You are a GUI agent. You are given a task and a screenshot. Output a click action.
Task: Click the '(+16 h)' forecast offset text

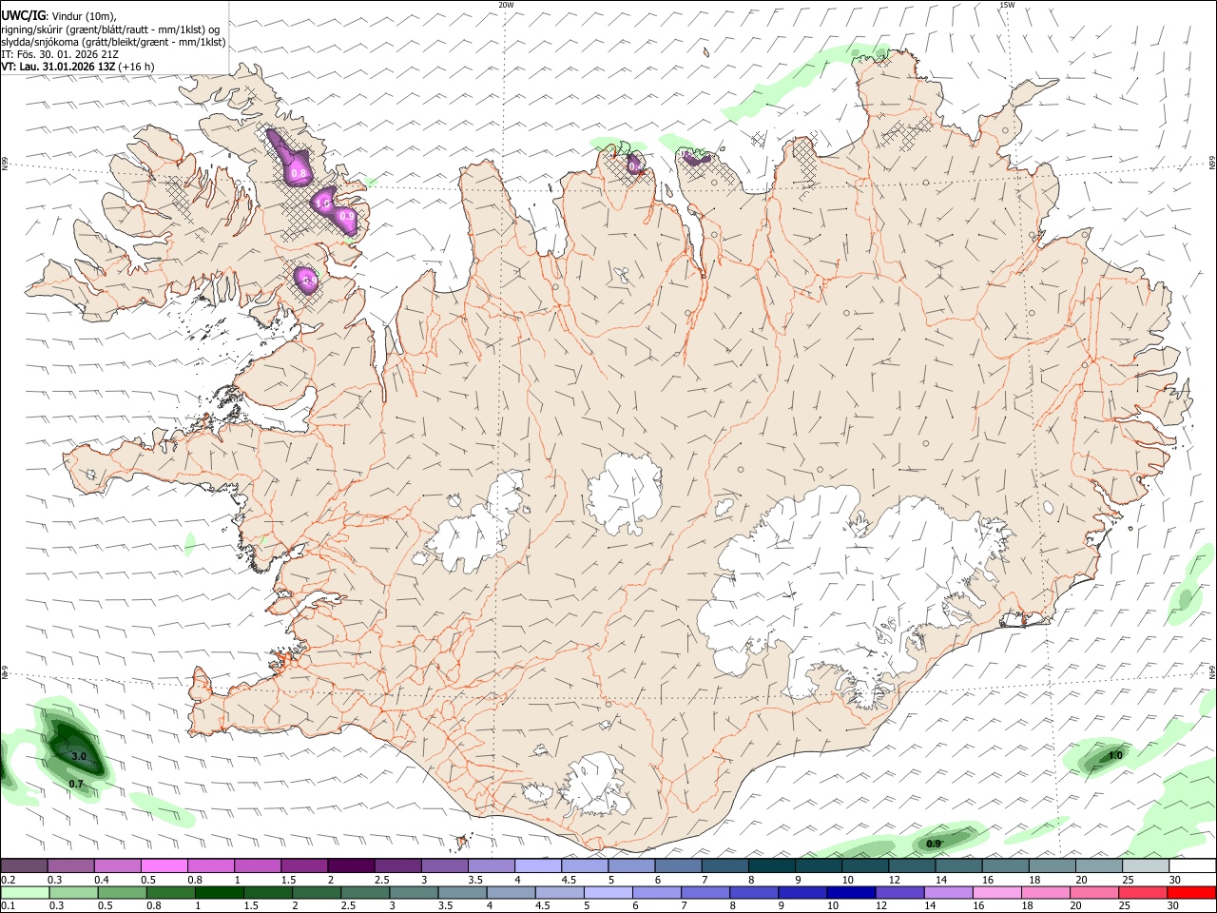[x=137, y=67]
